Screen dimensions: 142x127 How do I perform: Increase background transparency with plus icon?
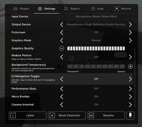[130, 67]
